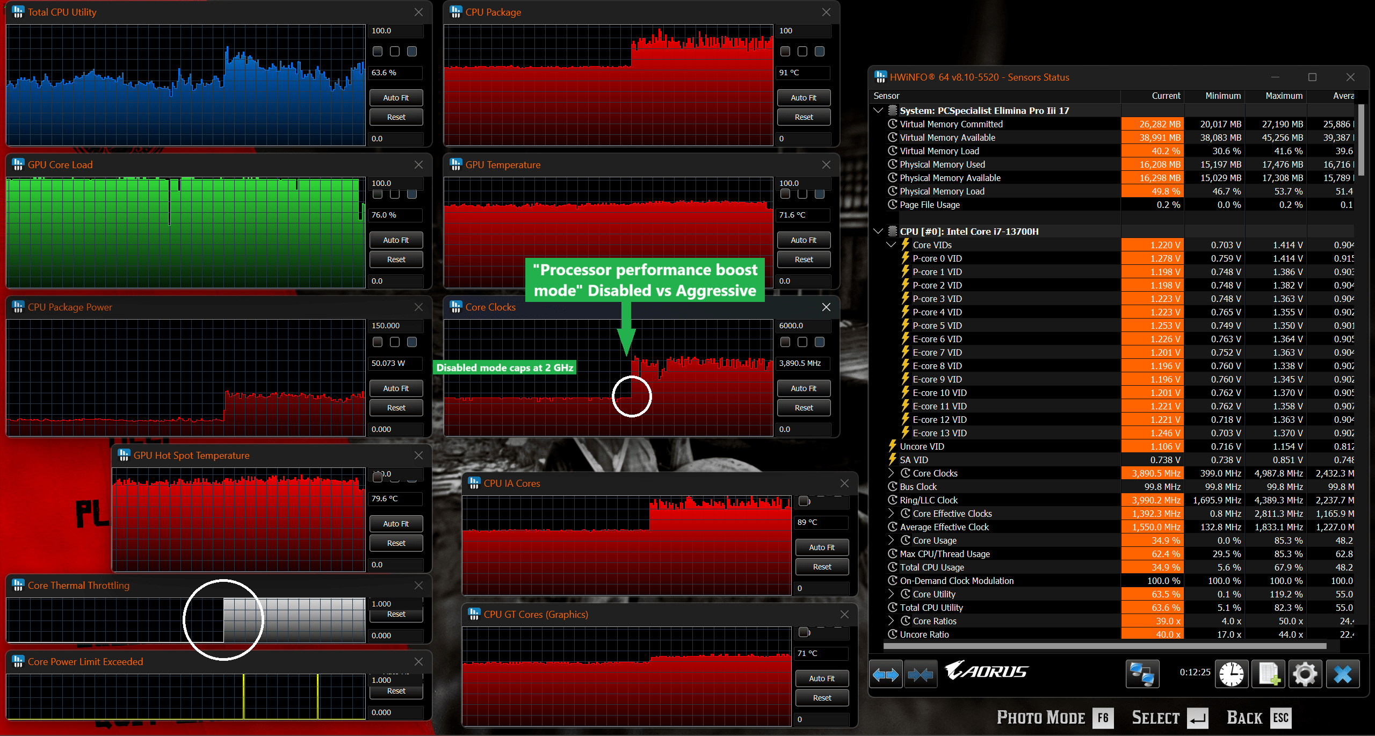This screenshot has height=736, width=1375.
Task: Collapse the Core VIDs subtree
Action: pos(891,244)
